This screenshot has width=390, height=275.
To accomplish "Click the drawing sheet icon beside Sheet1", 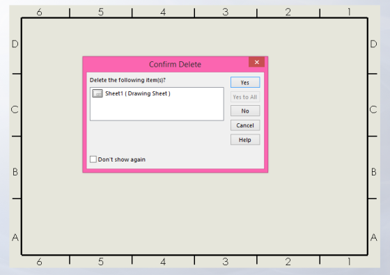I will point(97,93).
